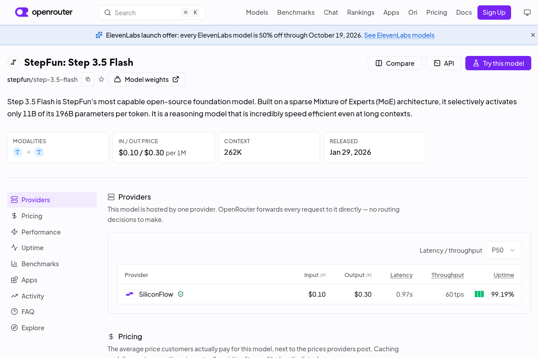Open the Apps sidebar section
538x358 pixels.
pos(52,280)
